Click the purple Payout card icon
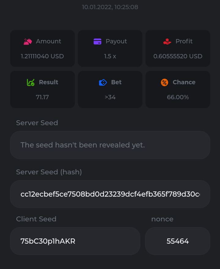The image size is (220, 269). click(97, 42)
